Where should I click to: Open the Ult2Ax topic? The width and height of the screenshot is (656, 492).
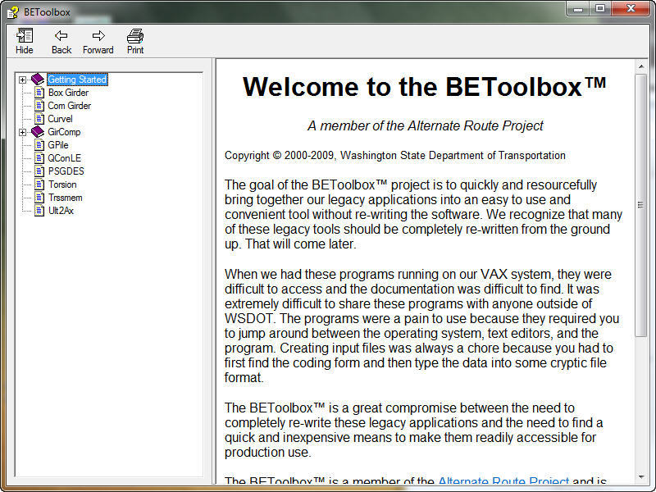[61, 211]
